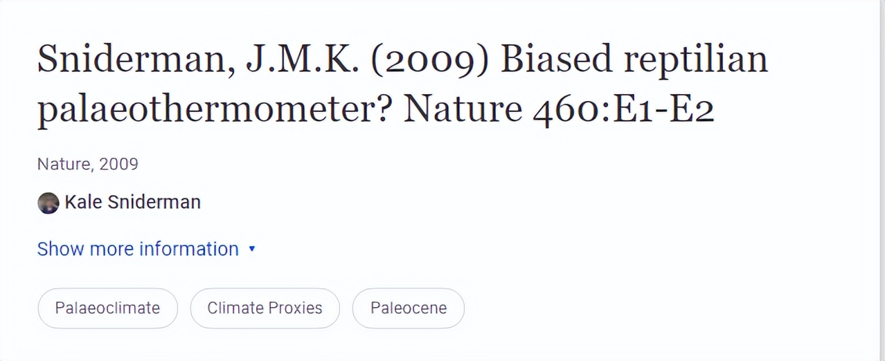Click the Show more information link
This screenshot has height=361, width=885.
tap(138, 249)
